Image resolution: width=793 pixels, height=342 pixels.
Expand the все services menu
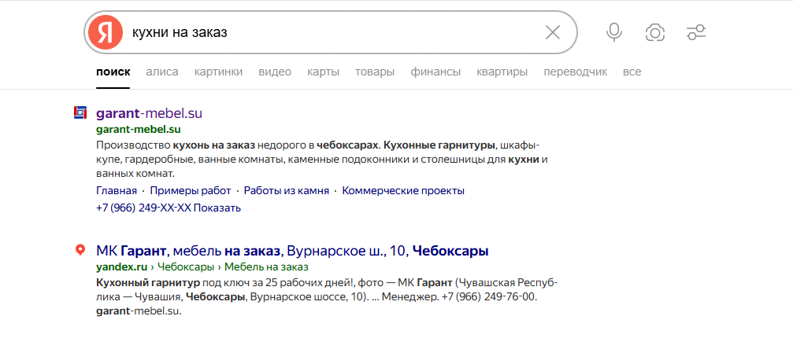point(632,72)
